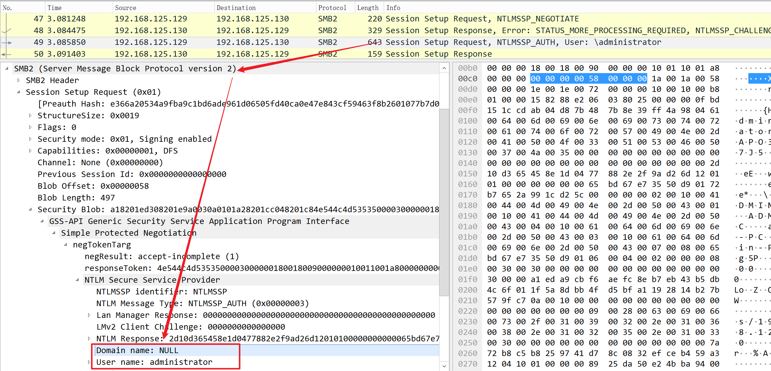Image resolution: width=771 pixels, height=371 pixels.
Task: Select the Preauth Hash line
Action: [239, 104]
